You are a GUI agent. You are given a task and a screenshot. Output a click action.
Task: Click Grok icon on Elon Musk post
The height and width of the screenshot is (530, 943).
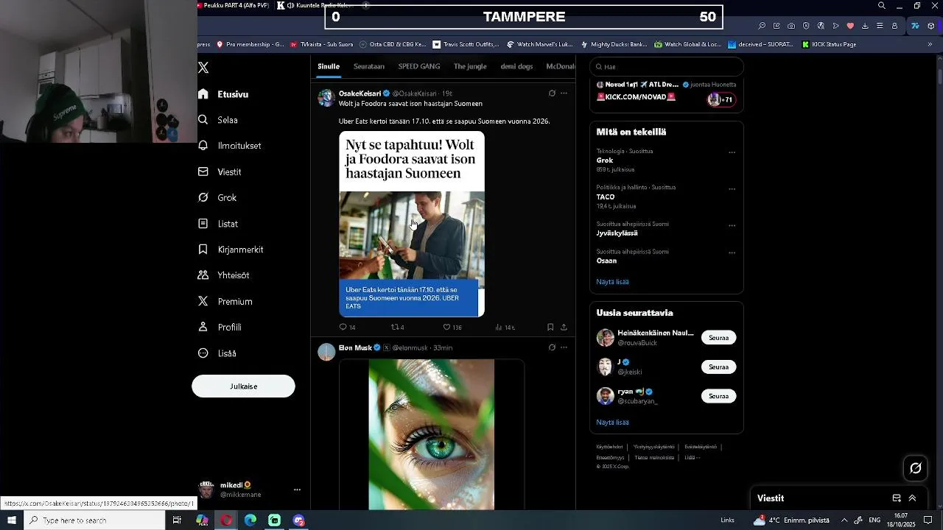tap(552, 347)
